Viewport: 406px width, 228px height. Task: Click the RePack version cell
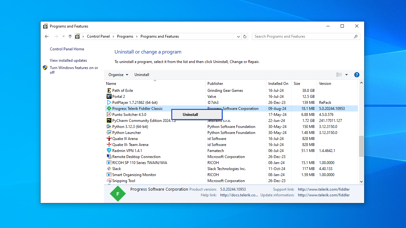[325, 103]
